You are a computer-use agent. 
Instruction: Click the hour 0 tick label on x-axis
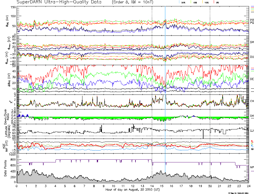[17, 186]
